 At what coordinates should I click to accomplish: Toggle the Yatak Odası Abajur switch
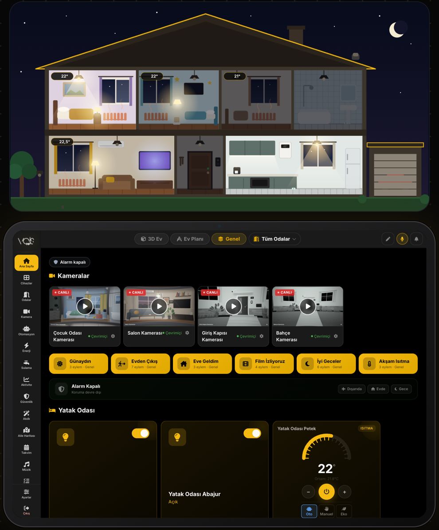pos(252,433)
